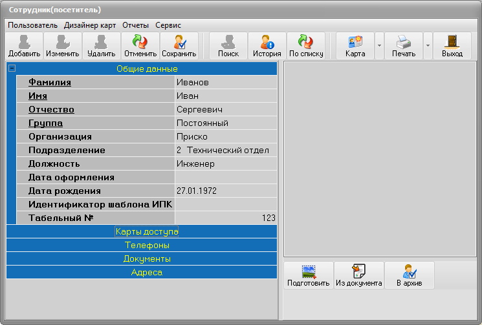
Task: Open the Пользователь menu
Action: [x=32, y=25]
